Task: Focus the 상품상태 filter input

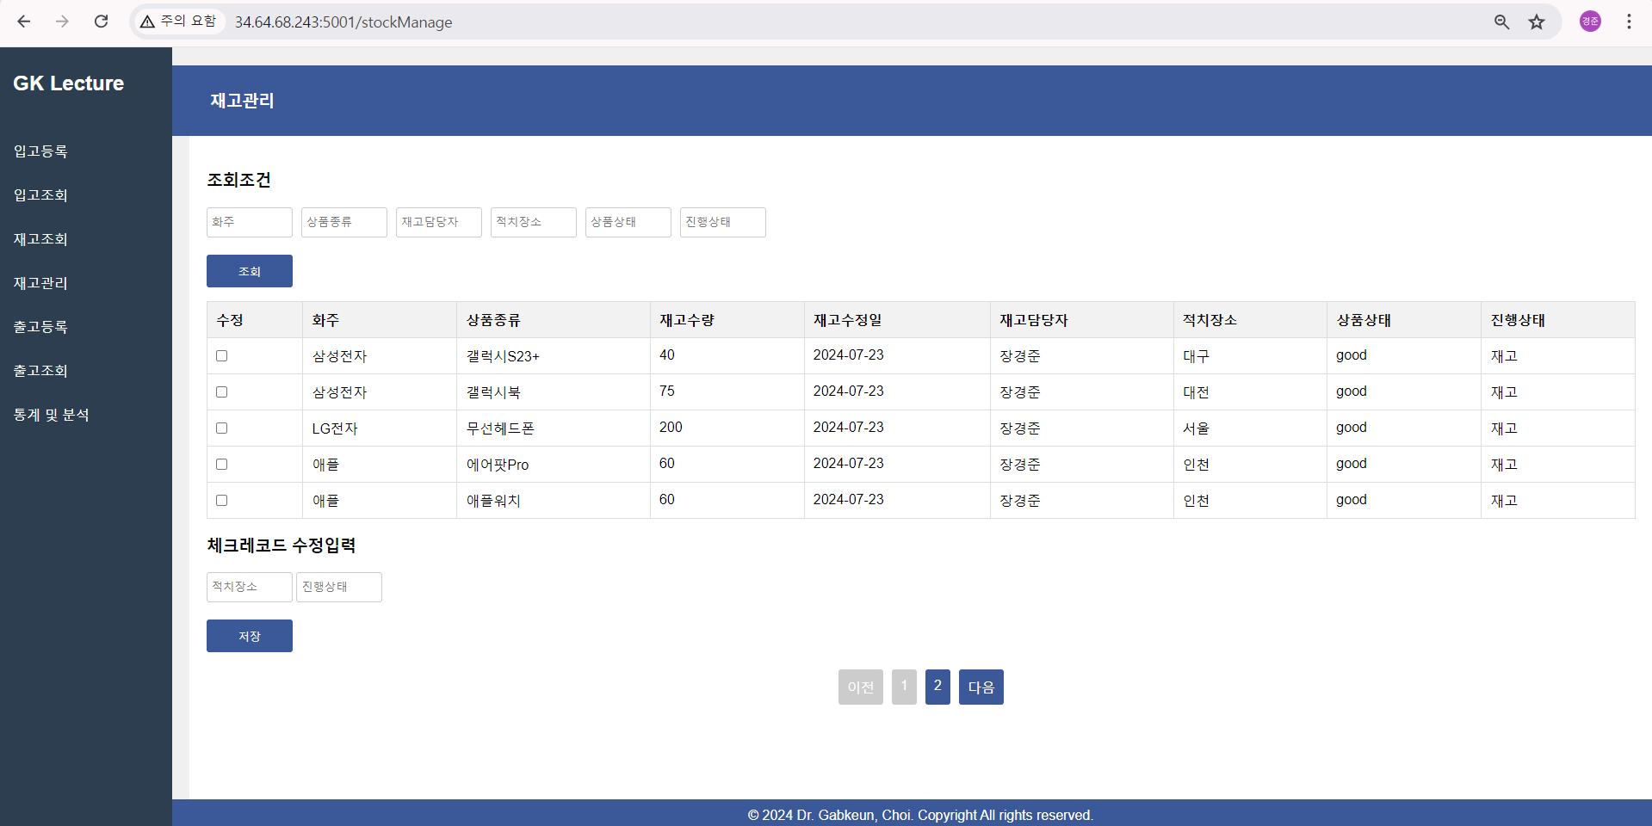Action: coord(628,222)
